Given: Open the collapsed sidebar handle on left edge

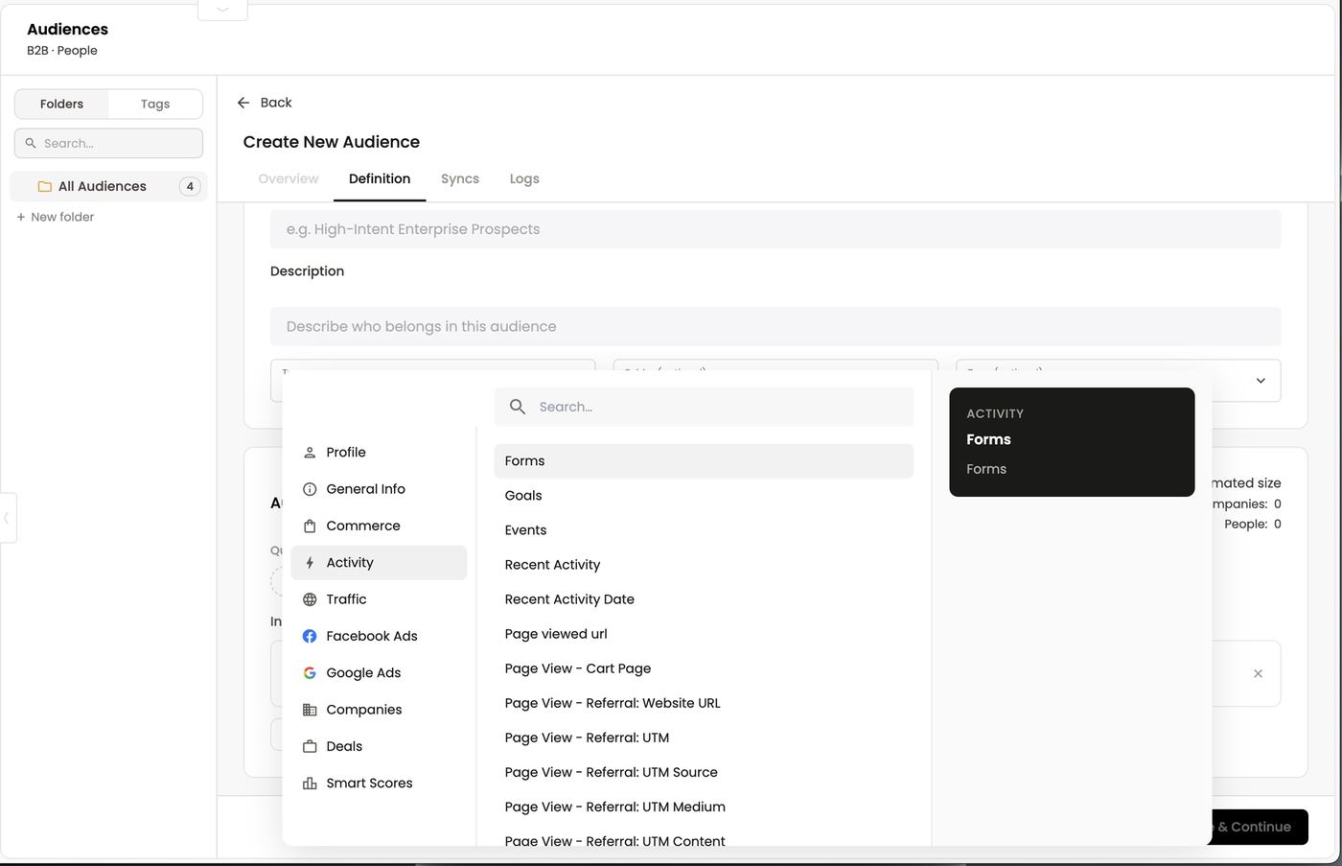Looking at the screenshot, I should [8, 518].
